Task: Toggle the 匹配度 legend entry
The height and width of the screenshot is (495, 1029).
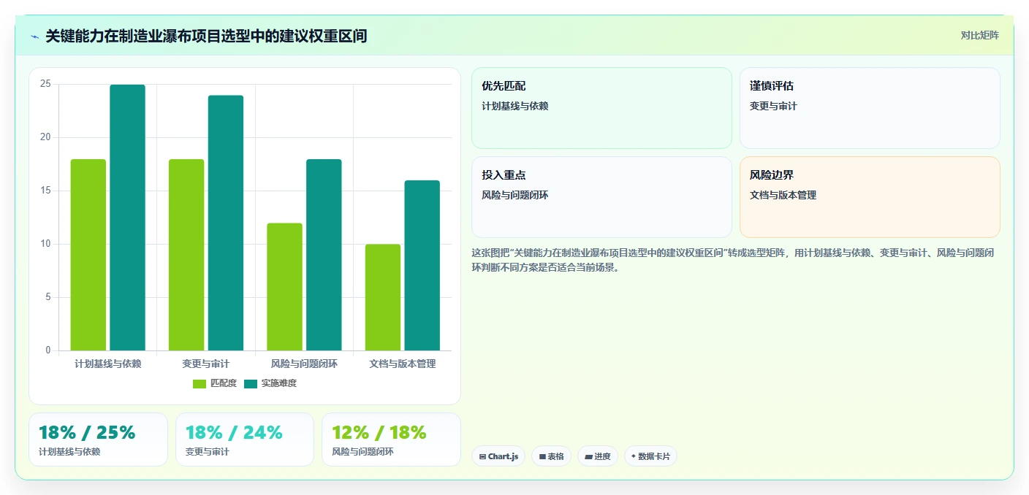Action: pyautogui.click(x=215, y=383)
